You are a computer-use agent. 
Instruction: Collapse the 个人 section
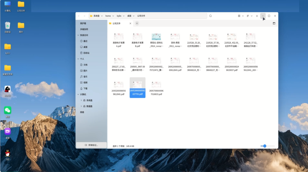pyautogui.click(x=78, y=59)
